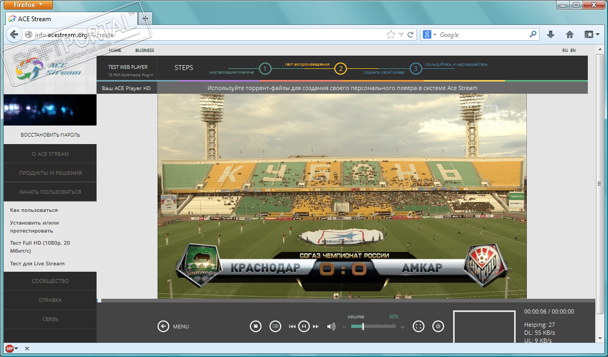Open Установить и/или протестировать link

coord(34,227)
